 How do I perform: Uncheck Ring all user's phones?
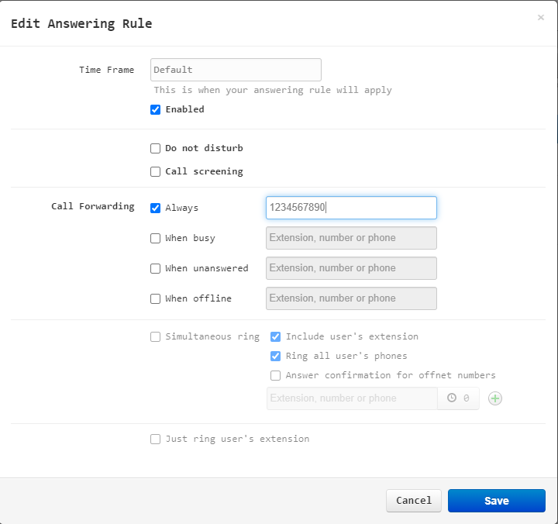[x=275, y=356]
